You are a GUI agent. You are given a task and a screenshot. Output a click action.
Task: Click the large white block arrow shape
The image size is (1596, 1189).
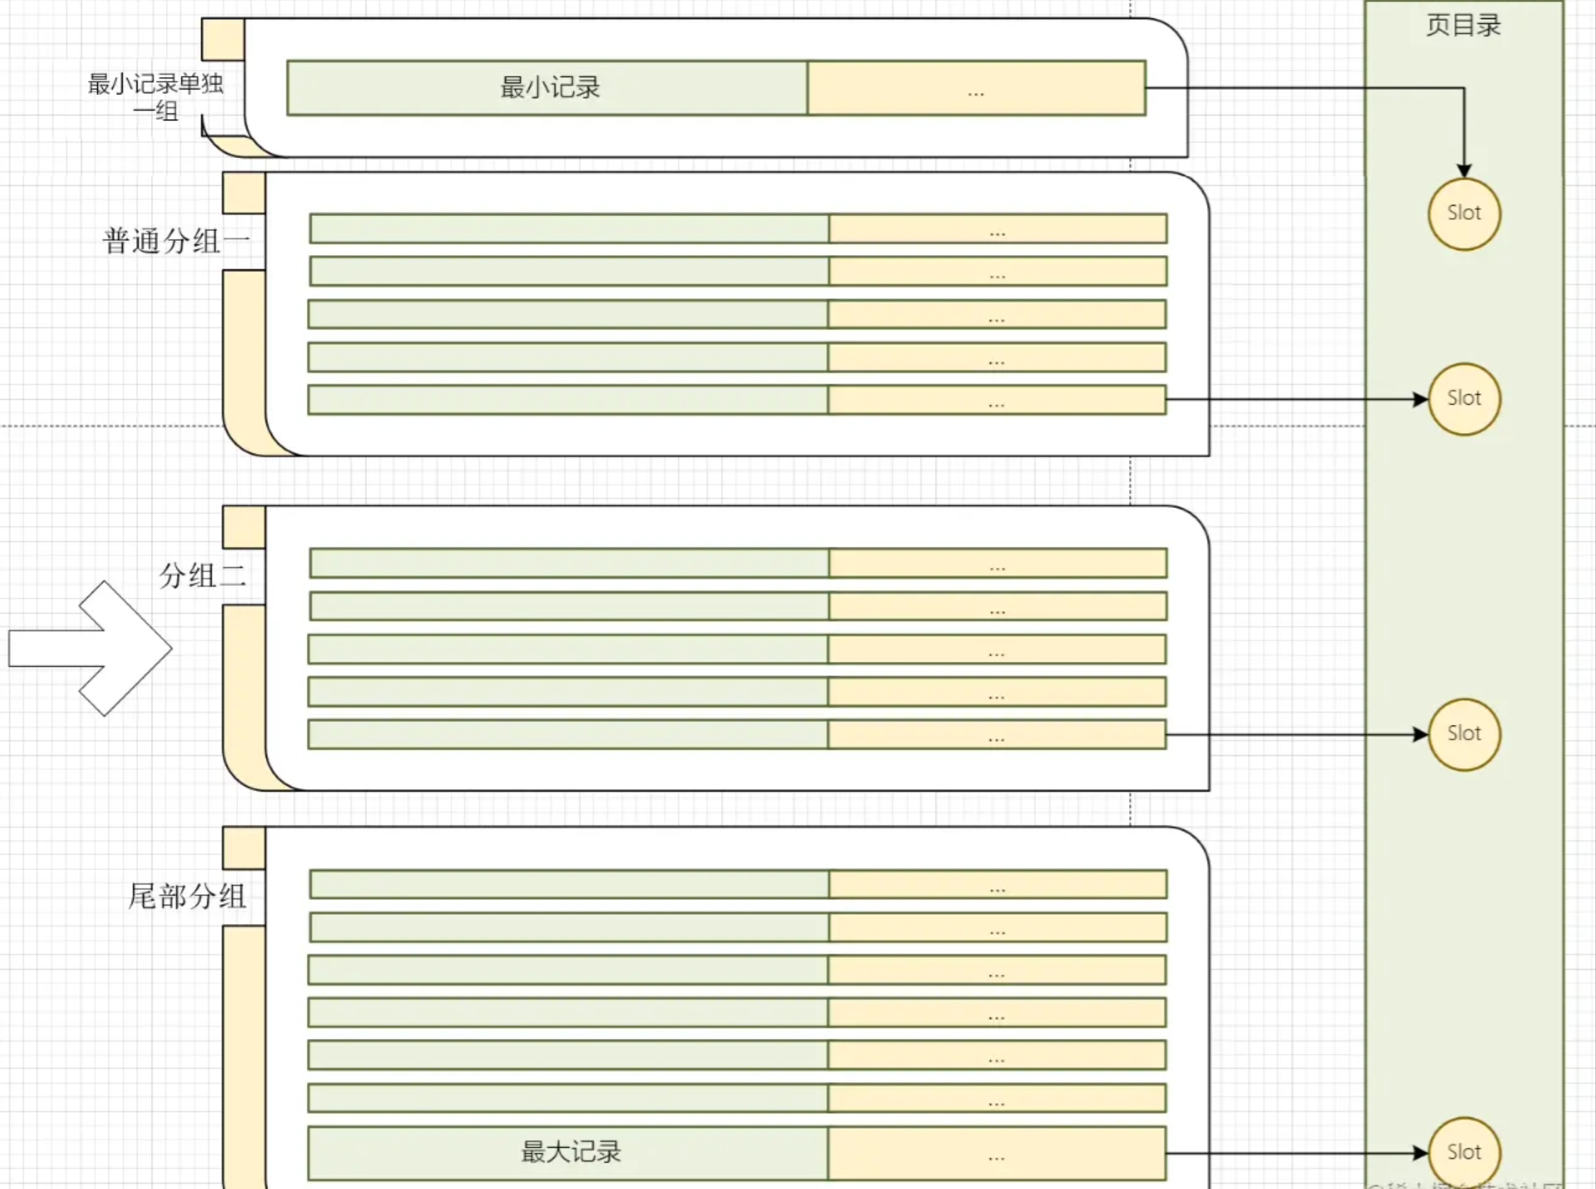click(91, 648)
